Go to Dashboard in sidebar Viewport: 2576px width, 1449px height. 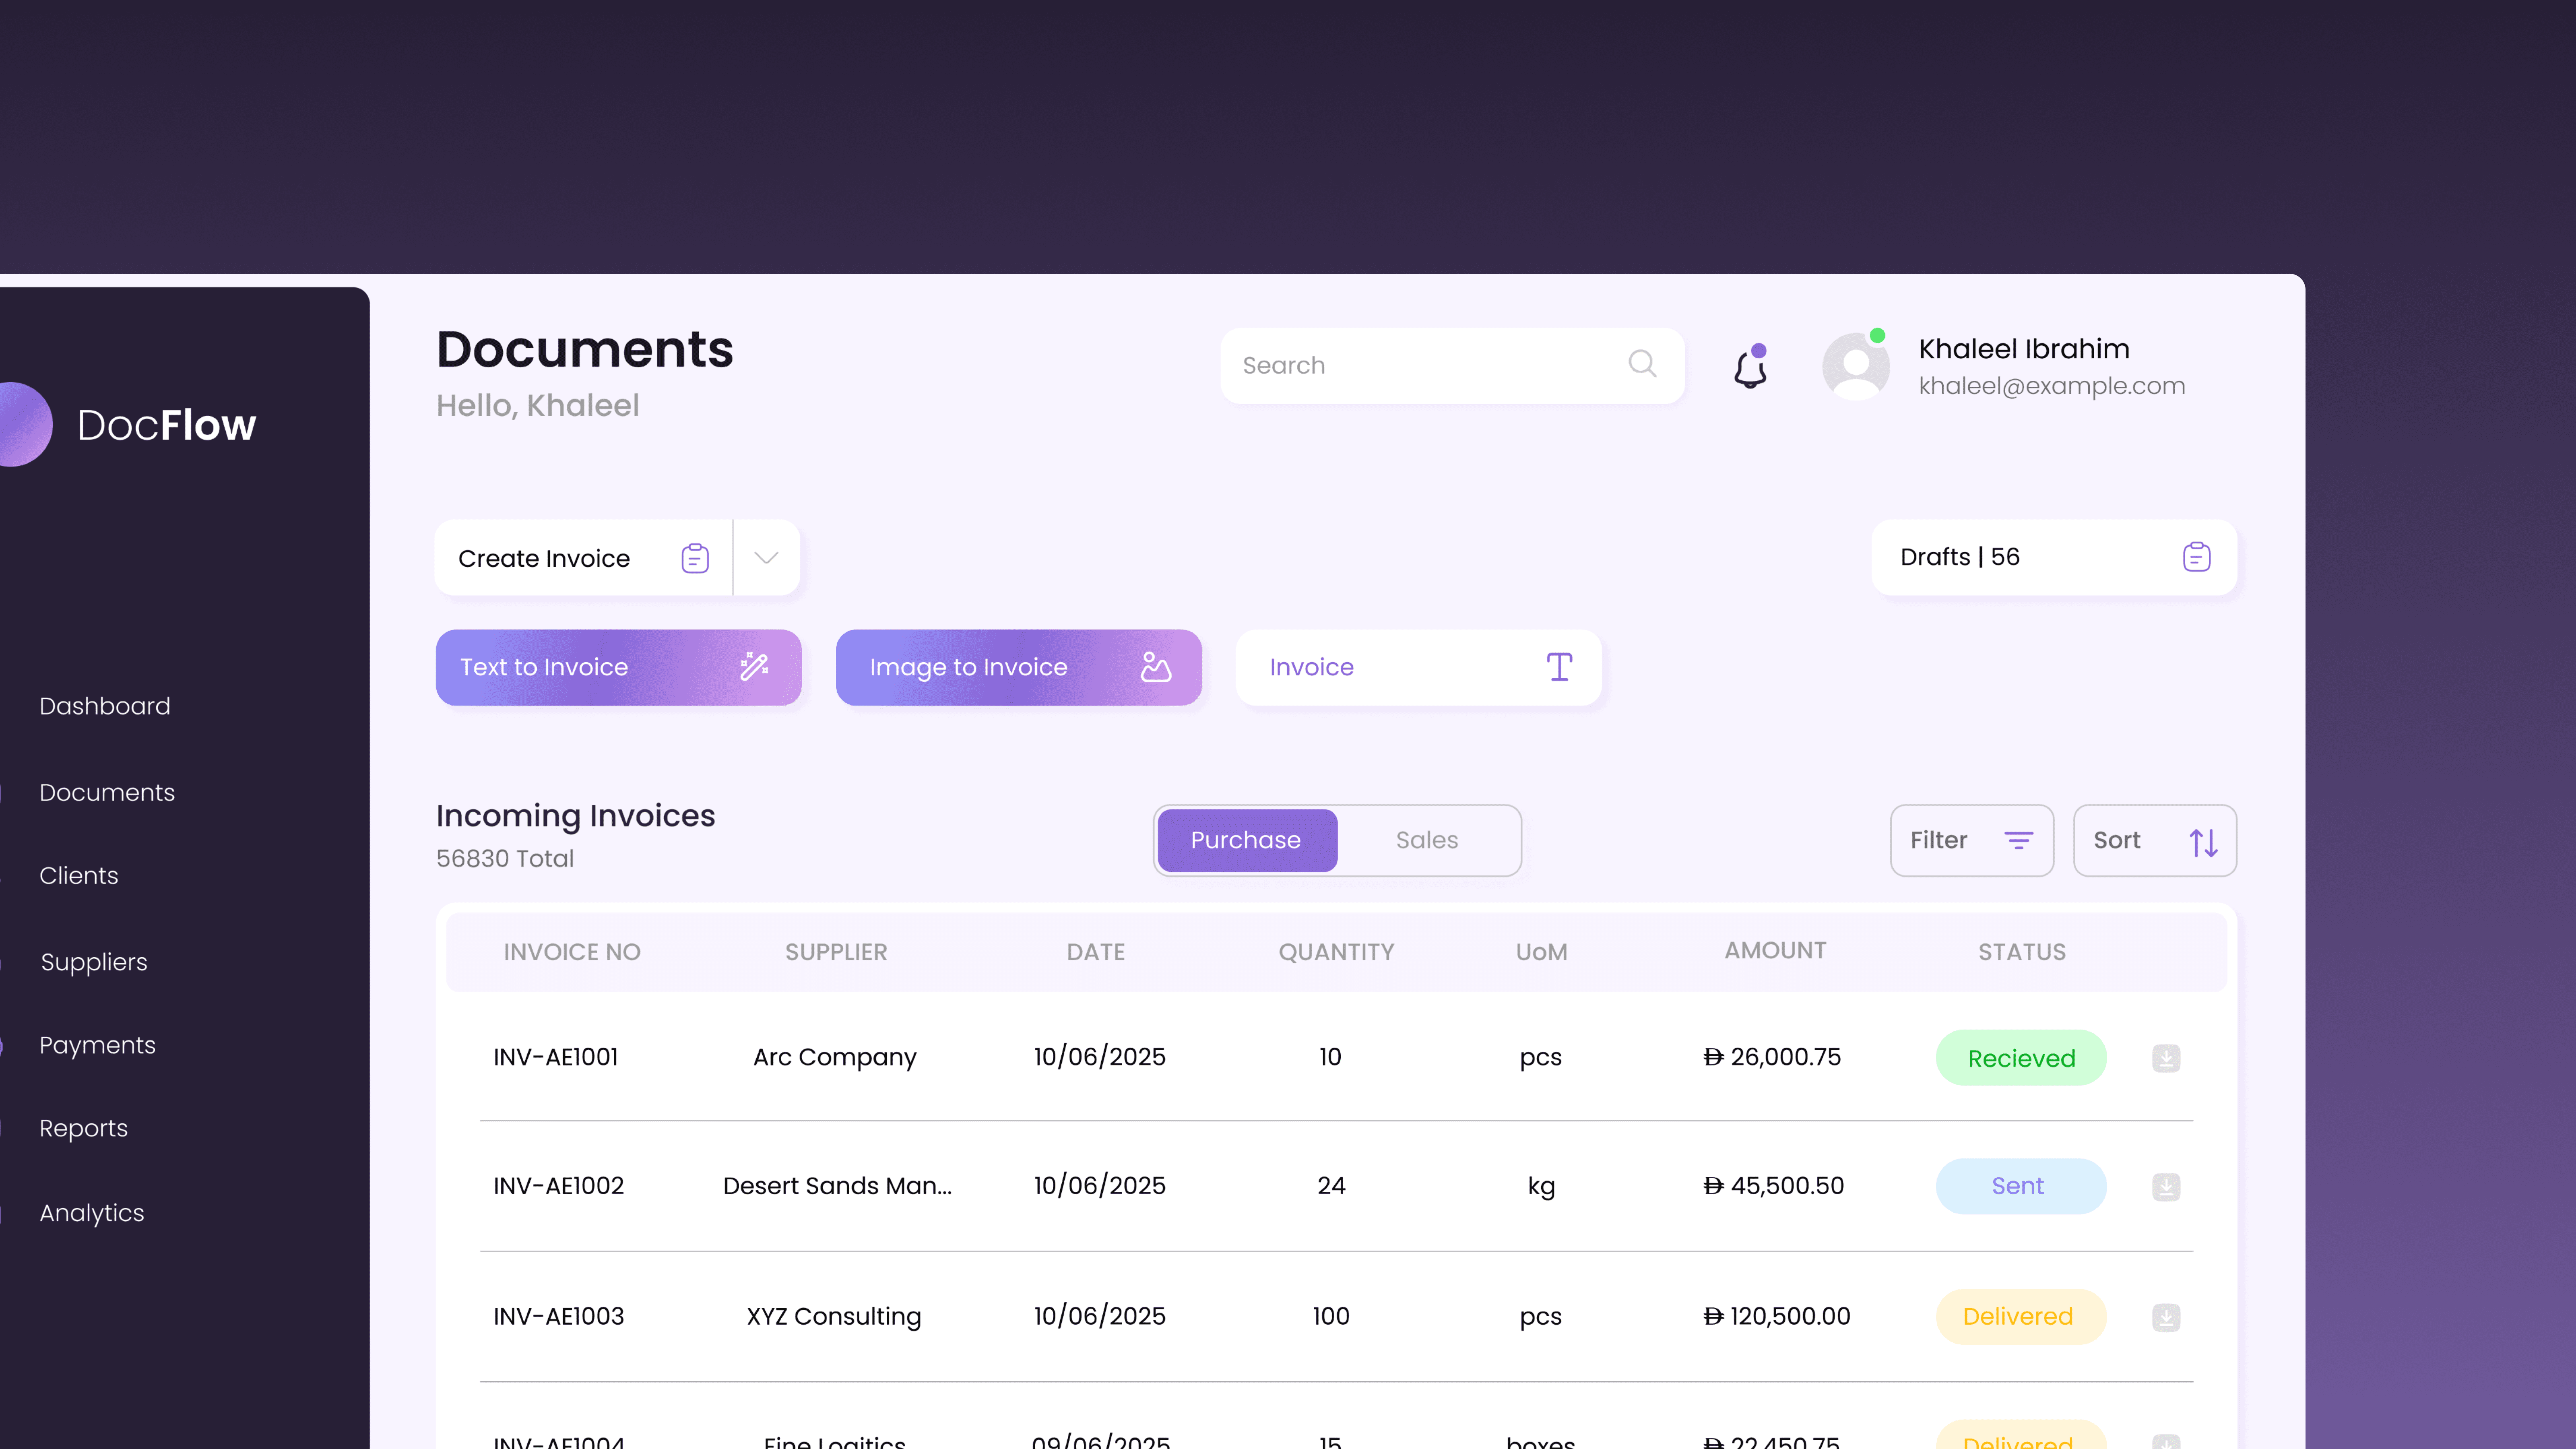point(105,706)
